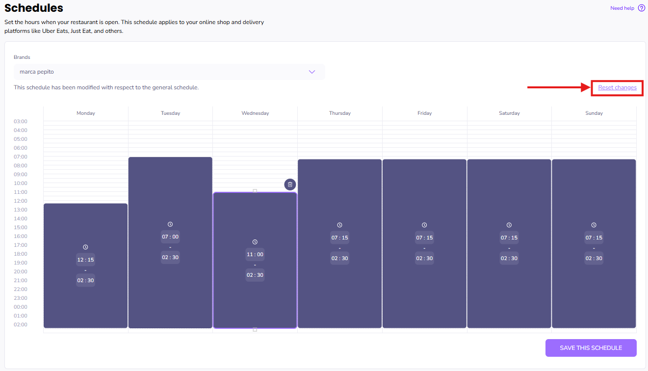Edit Saturday start time 07 : 15
648x371 pixels.
coord(509,238)
